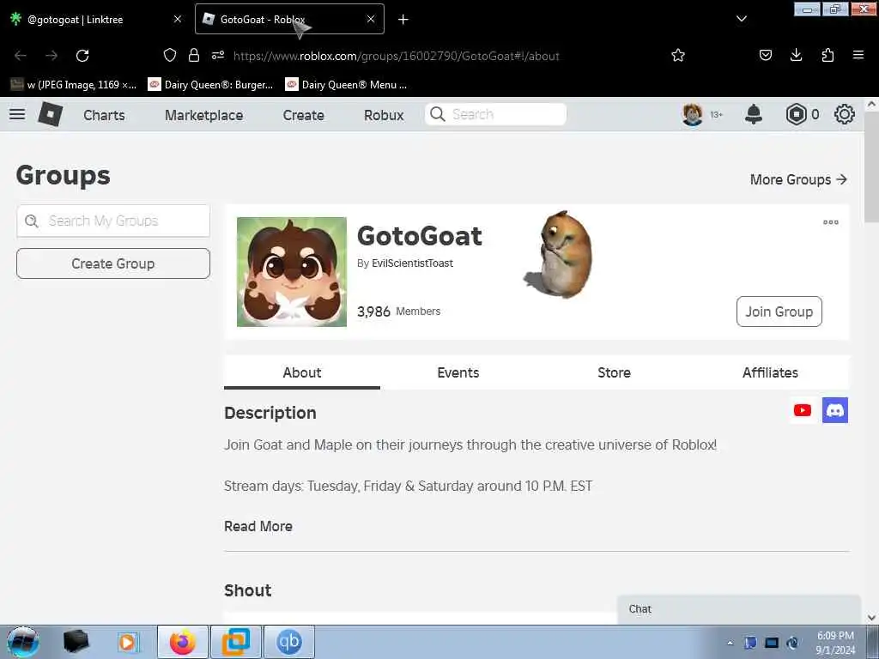Reload the page in Firefox

[82, 56]
